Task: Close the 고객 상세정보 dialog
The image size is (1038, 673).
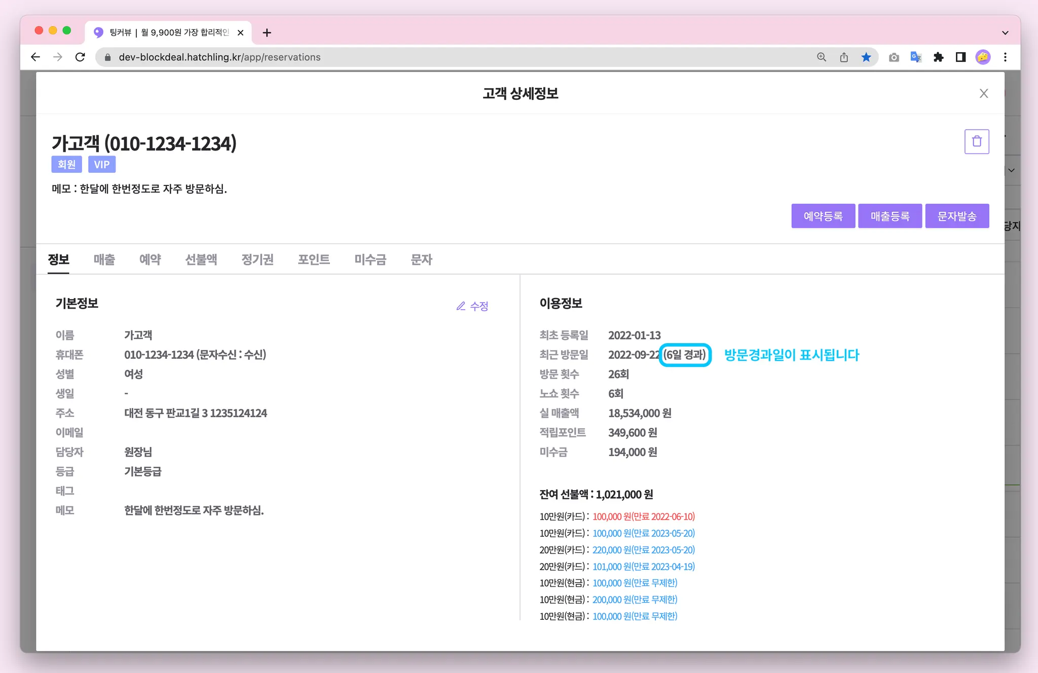Action: pos(983,93)
